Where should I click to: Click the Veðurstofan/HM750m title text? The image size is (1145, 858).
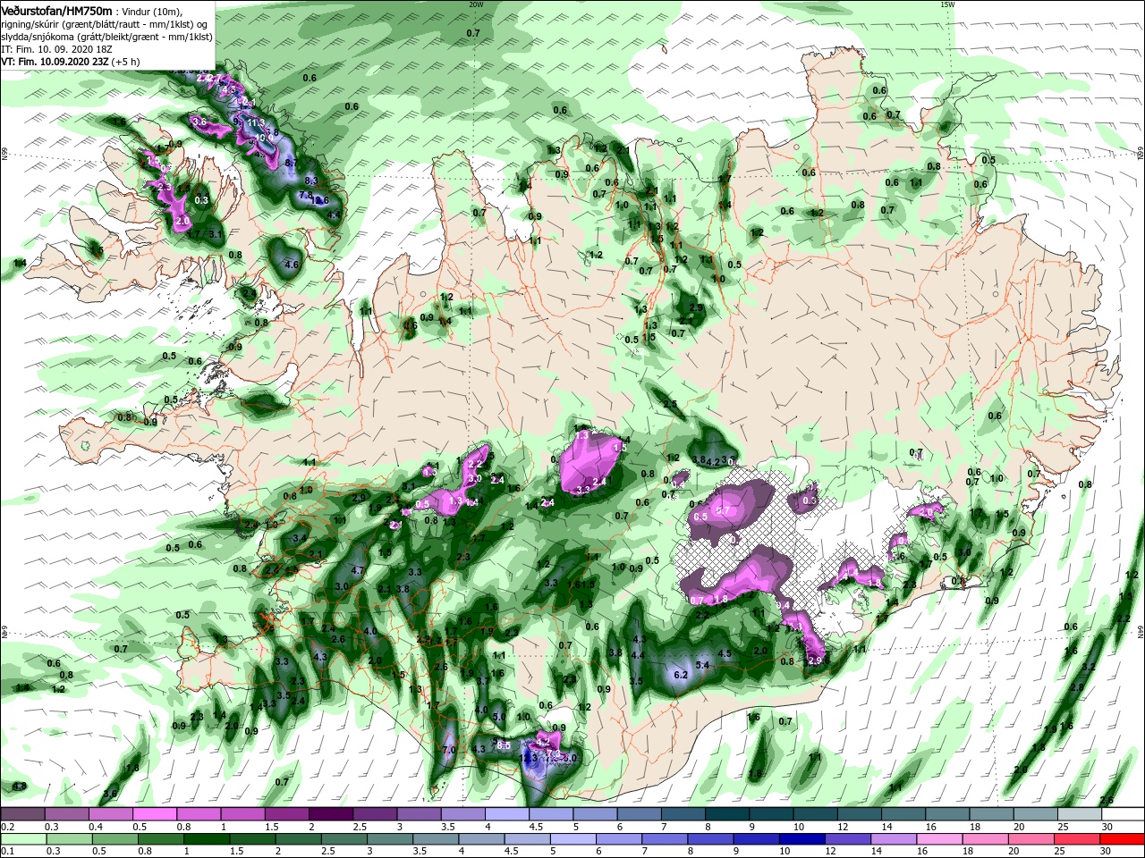[x=56, y=10]
